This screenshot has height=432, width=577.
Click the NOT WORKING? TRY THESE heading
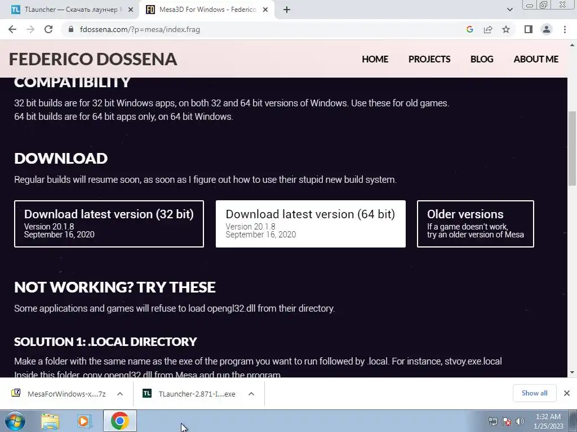point(115,287)
